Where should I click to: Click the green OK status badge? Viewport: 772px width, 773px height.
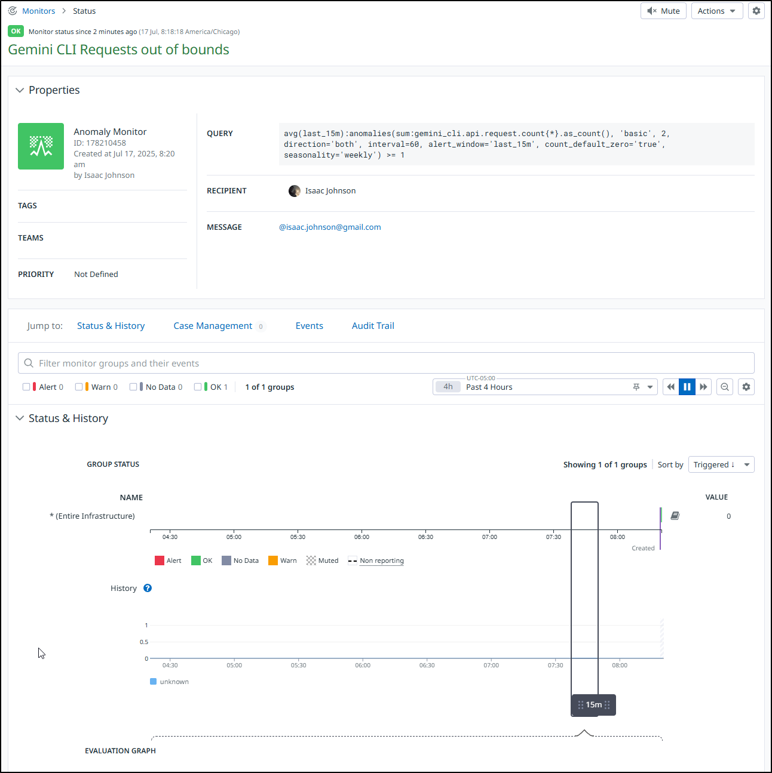coord(16,31)
